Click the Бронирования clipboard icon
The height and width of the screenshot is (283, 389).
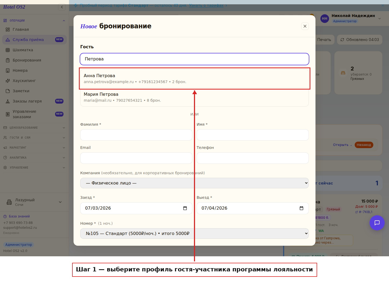(8, 60)
